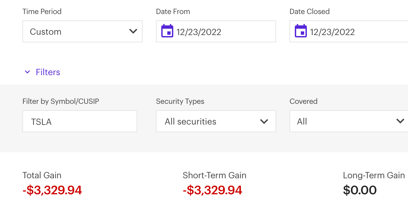Viewport: 408px width, 215px height.
Task: Click the Date From 12/23/2022 text
Action: coord(199,32)
